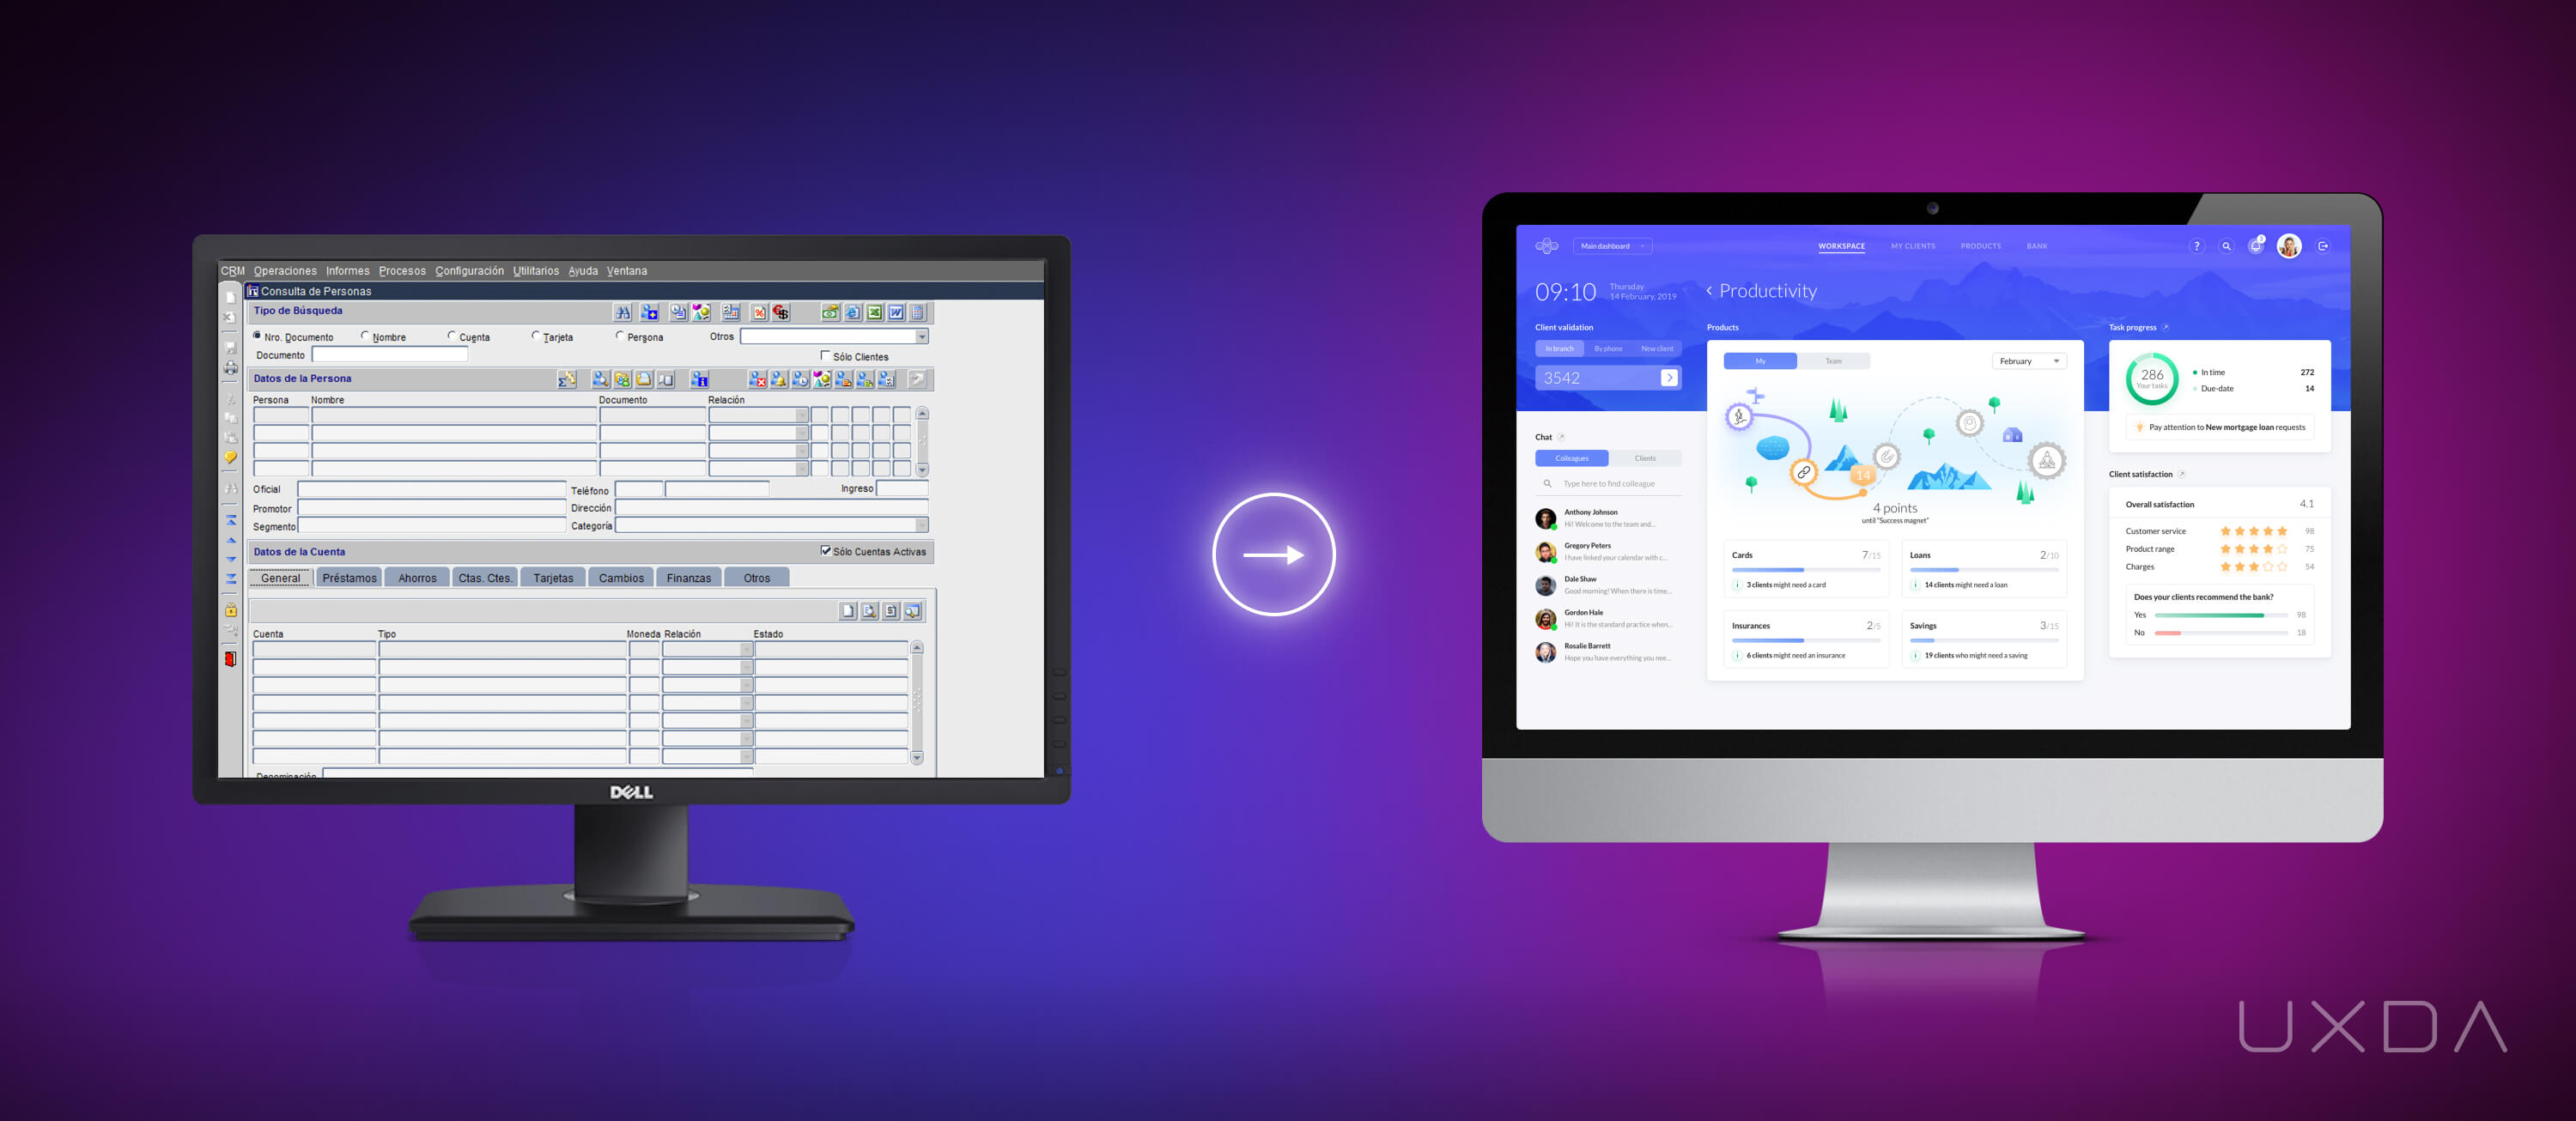Image resolution: width=2576 pixels, height=1121 pixels.
Task: Click the Documento input field
Action: 392,354
